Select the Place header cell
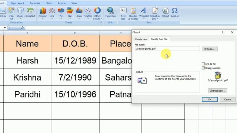Viewport: 237px width, 133px height. (116, 44)
